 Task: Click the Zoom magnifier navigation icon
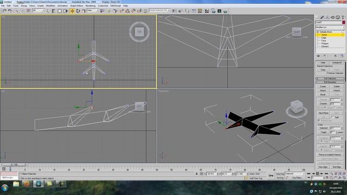coord(331,174)
